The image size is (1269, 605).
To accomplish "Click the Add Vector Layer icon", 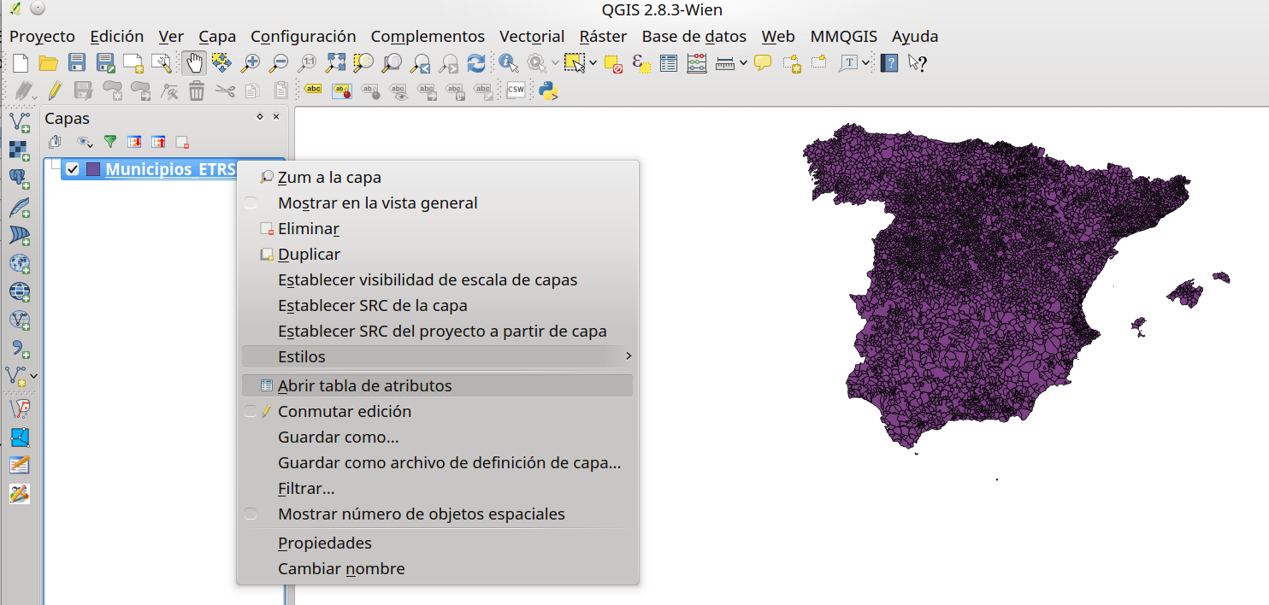I will coord(20,121).
